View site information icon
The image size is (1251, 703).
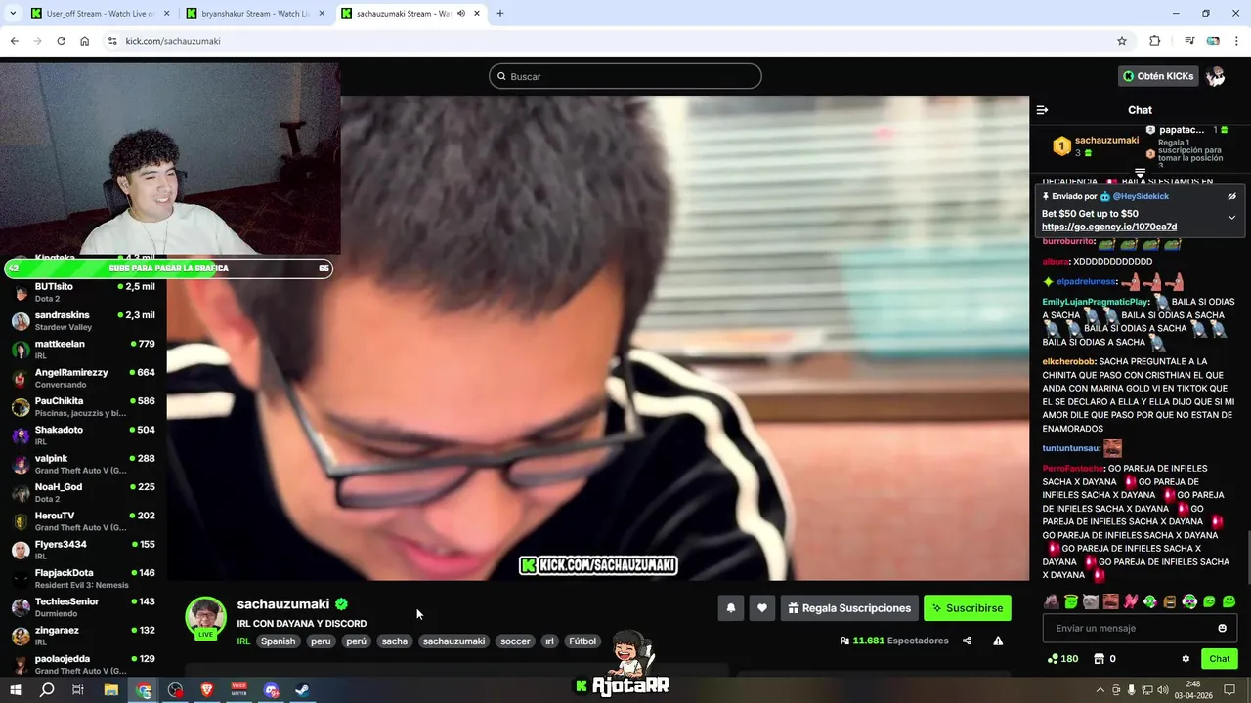[112, 41]
